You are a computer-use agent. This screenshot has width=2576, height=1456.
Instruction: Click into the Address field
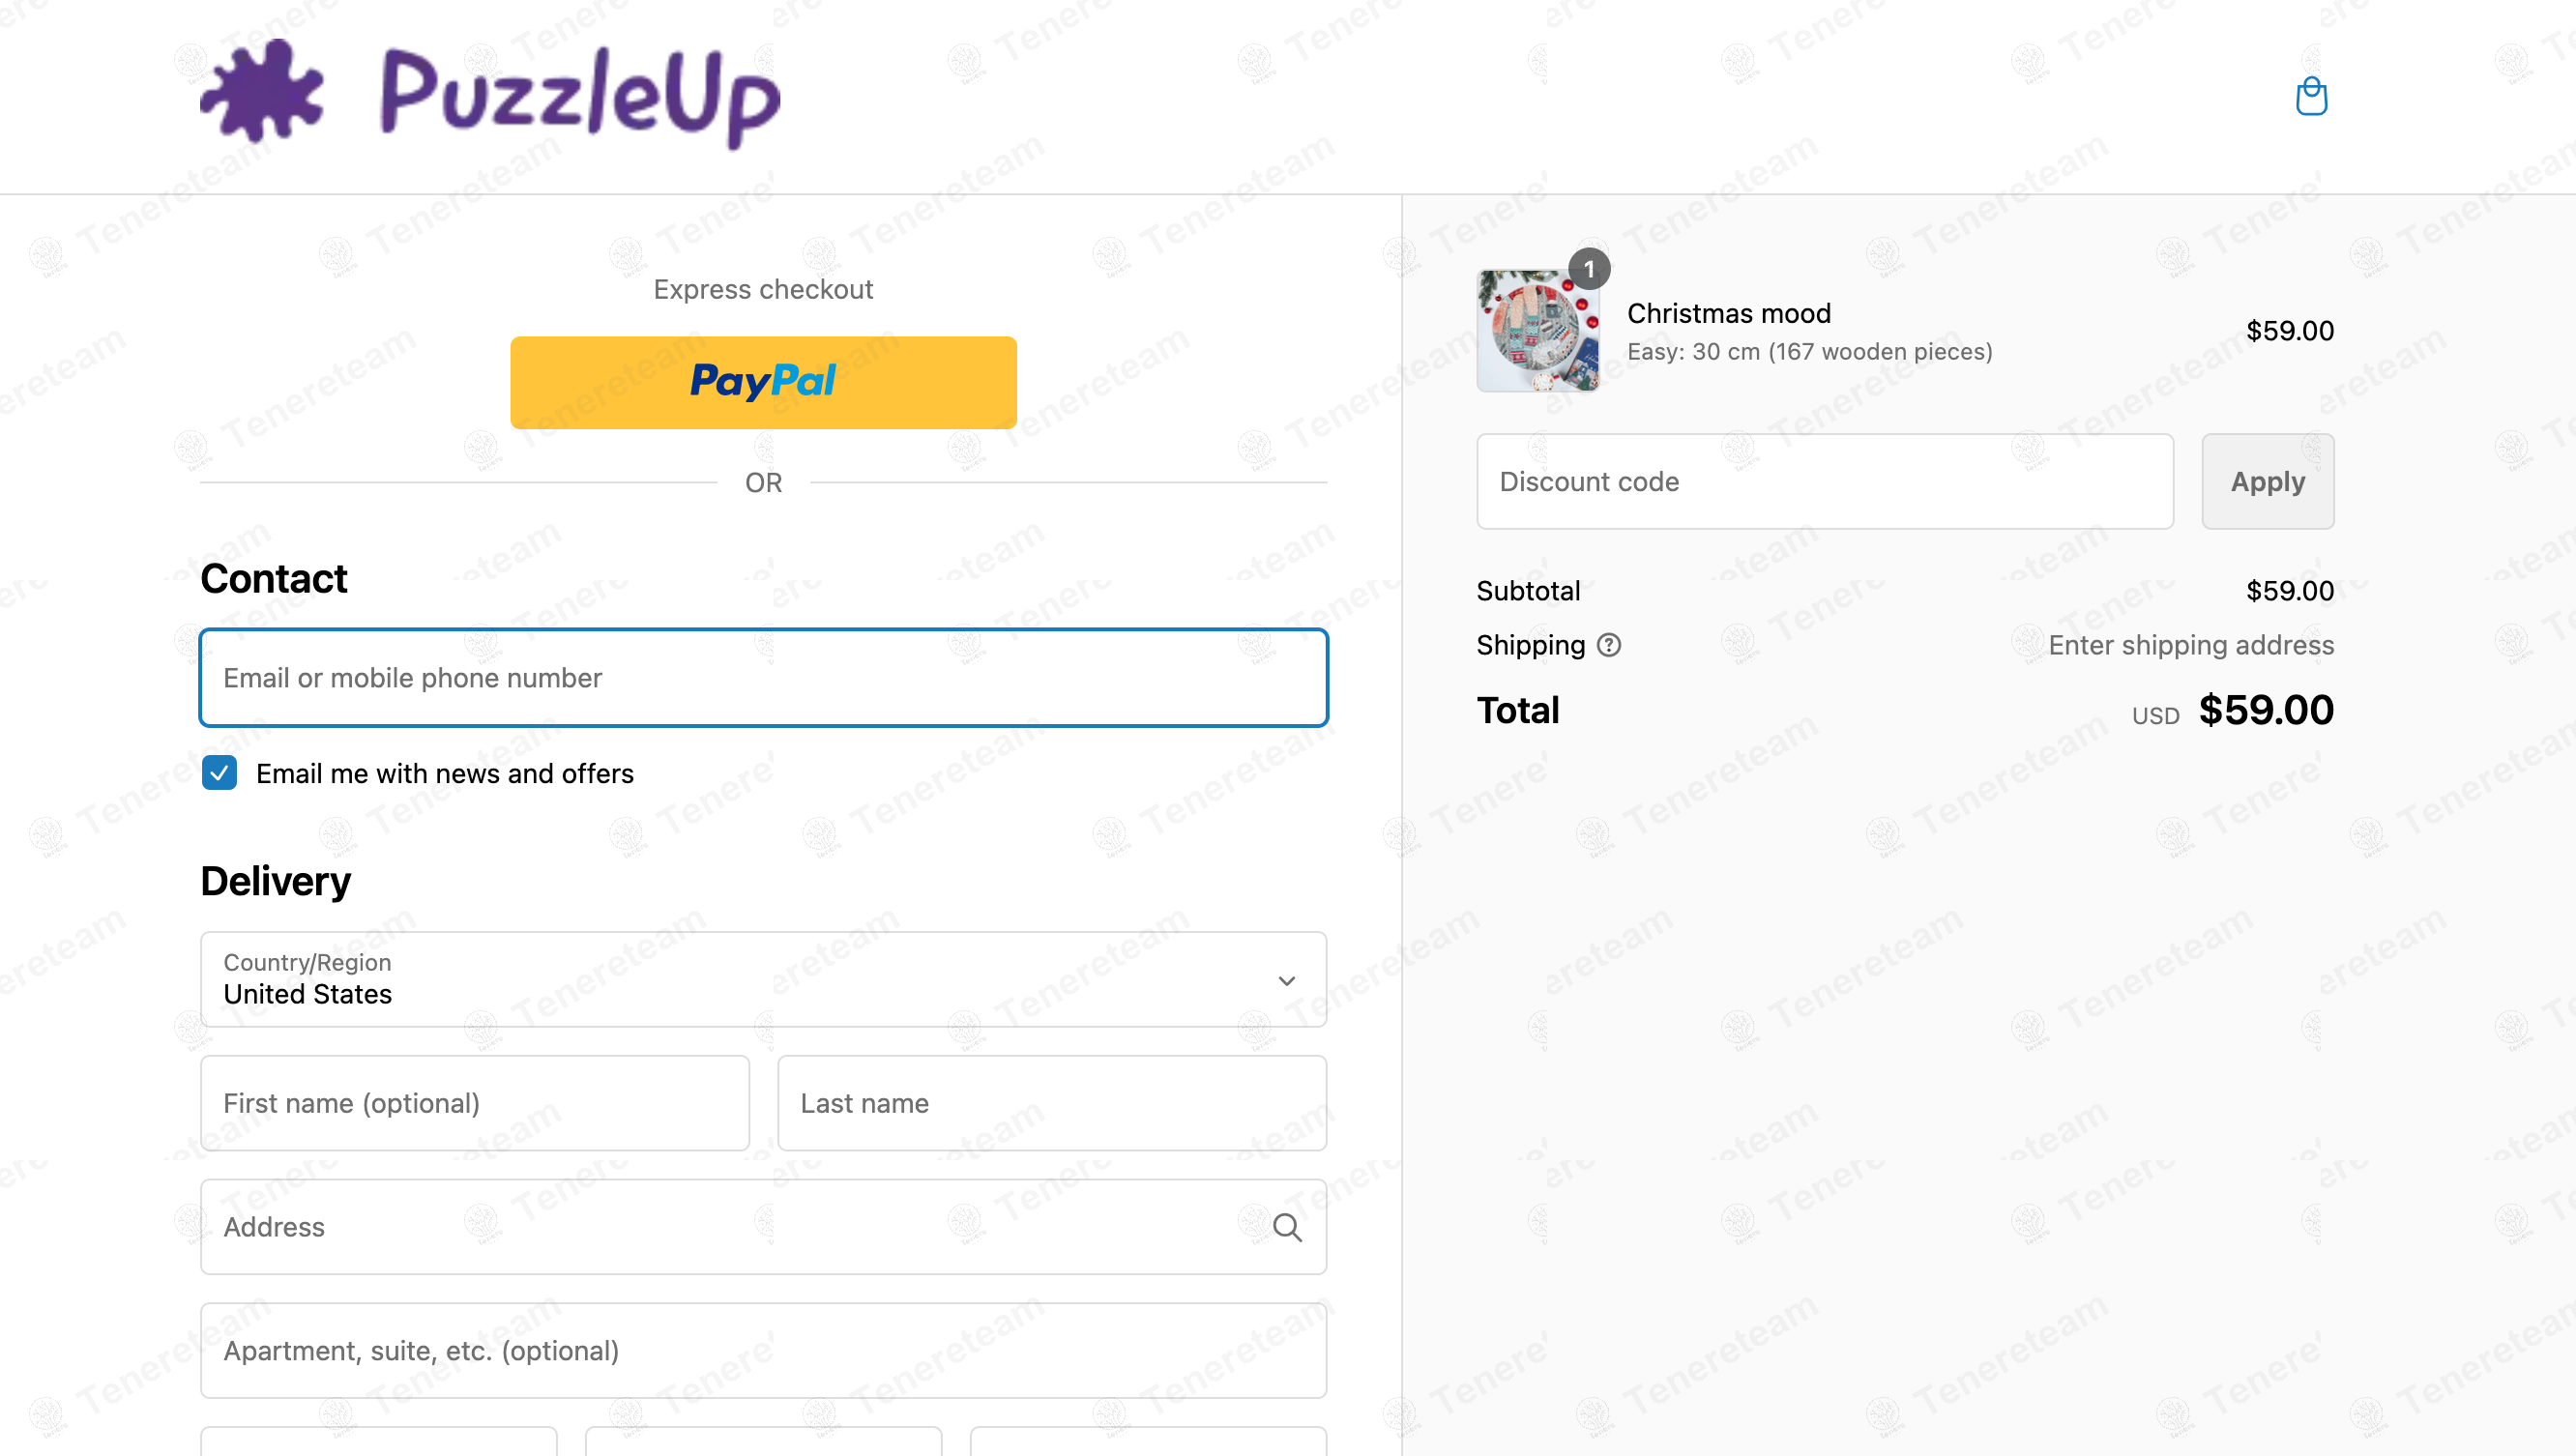pyautogui.click(x=730, y=1227)
